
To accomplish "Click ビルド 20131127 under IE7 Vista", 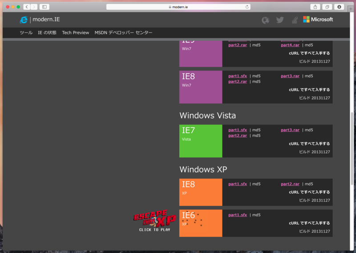I will (x=315, y=152).
